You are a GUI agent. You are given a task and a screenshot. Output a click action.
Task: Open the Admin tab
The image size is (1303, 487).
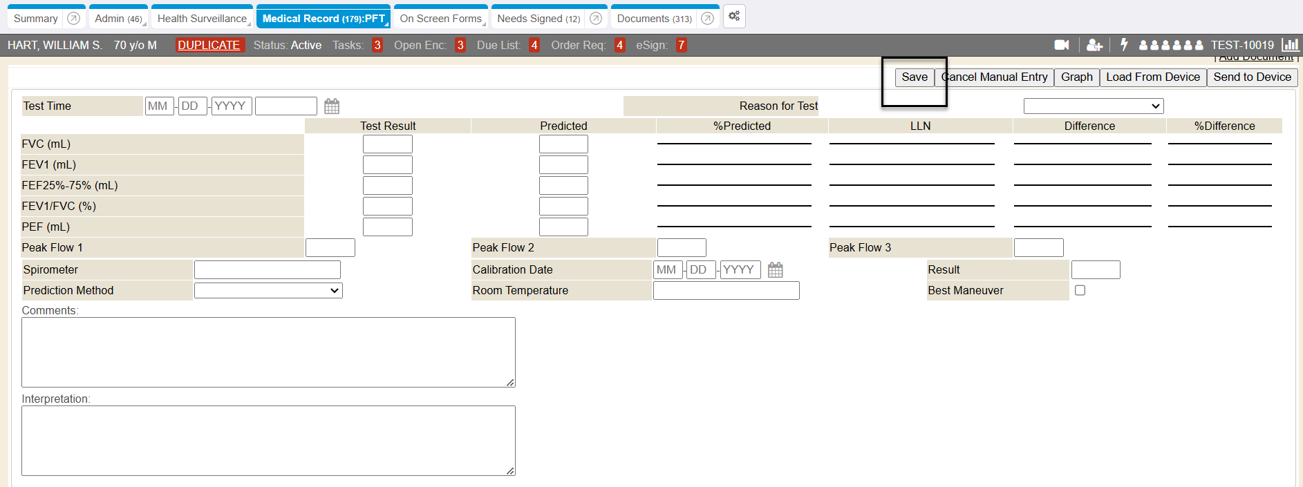click(118, 19)
